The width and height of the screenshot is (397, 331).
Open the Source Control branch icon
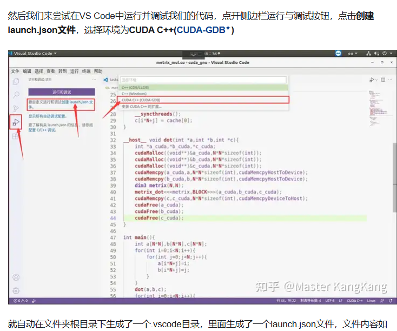(16, 108)
